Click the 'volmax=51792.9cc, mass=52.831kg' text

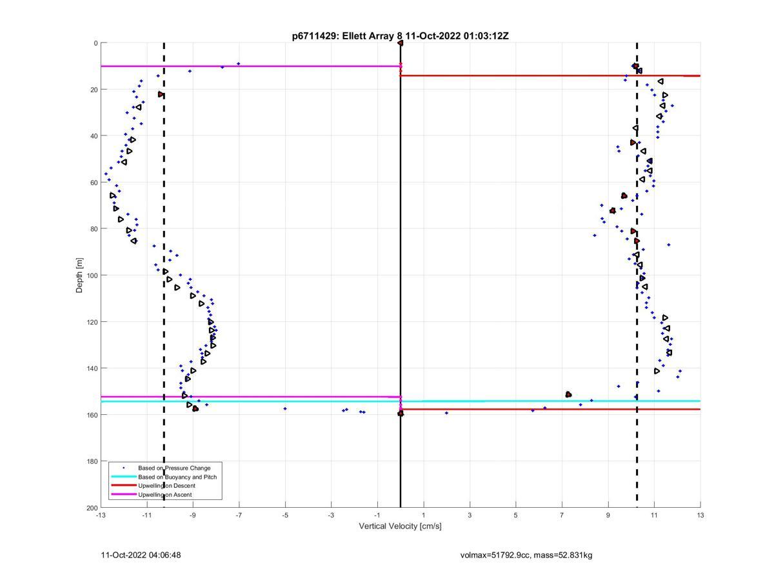tap(526, 555)
